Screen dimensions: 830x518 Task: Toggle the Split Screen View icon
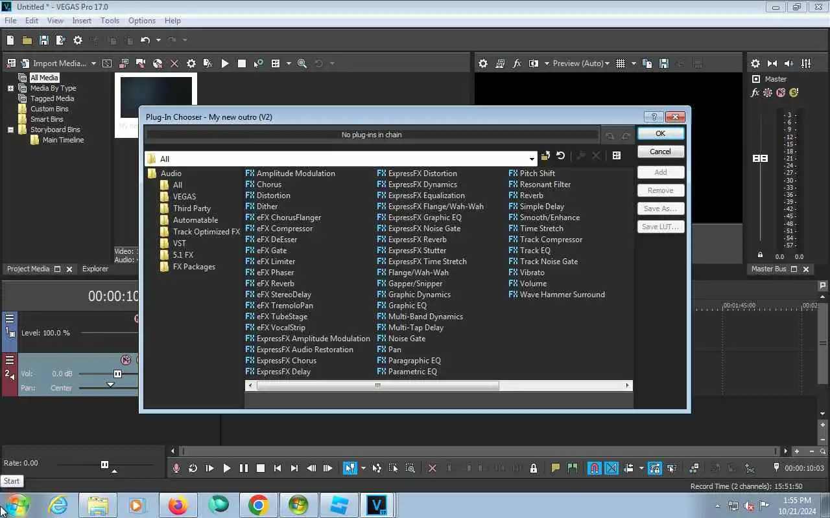tap(534, 63)
